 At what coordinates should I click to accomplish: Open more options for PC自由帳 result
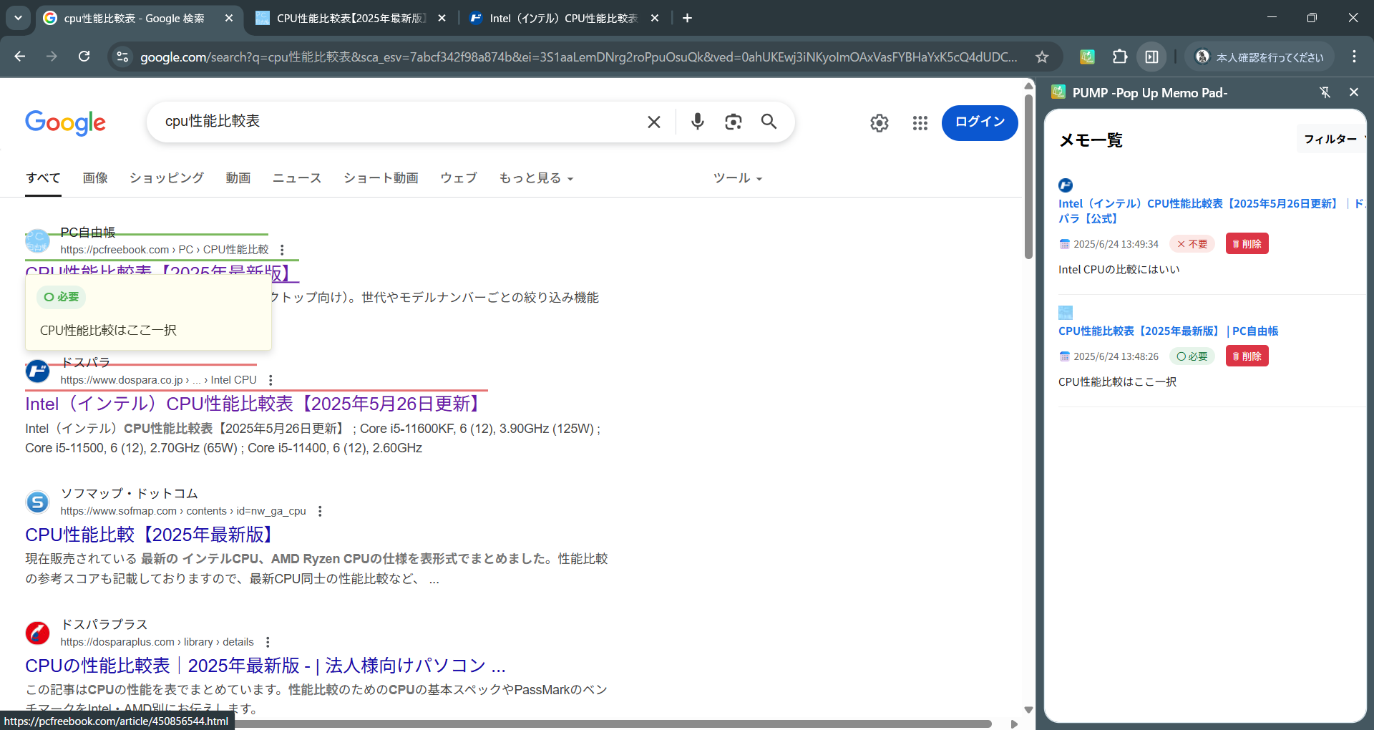tap(282, 250)
